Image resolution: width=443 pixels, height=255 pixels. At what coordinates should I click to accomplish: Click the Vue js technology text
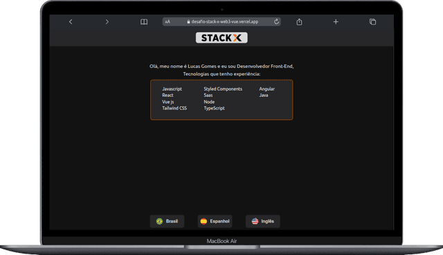coord(168,102)
